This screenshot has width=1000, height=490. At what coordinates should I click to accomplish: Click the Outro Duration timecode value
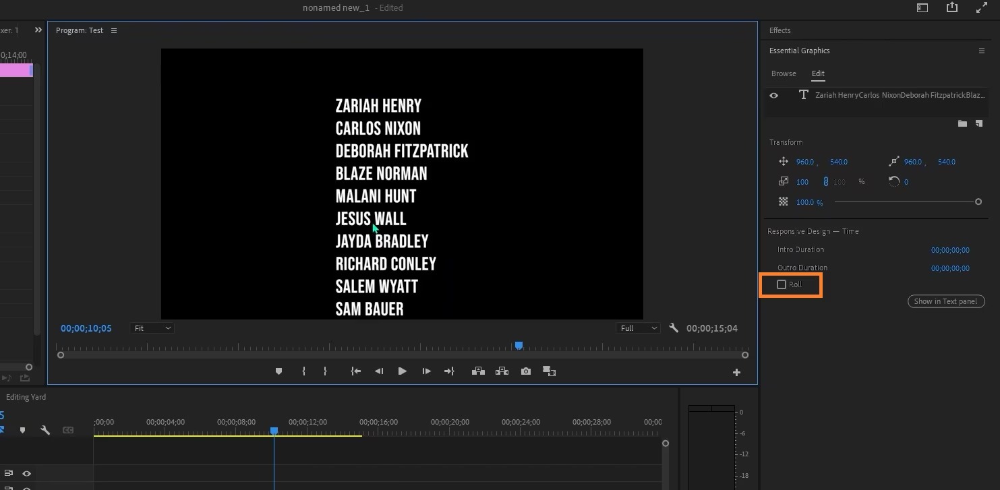(x=950, y=268)
